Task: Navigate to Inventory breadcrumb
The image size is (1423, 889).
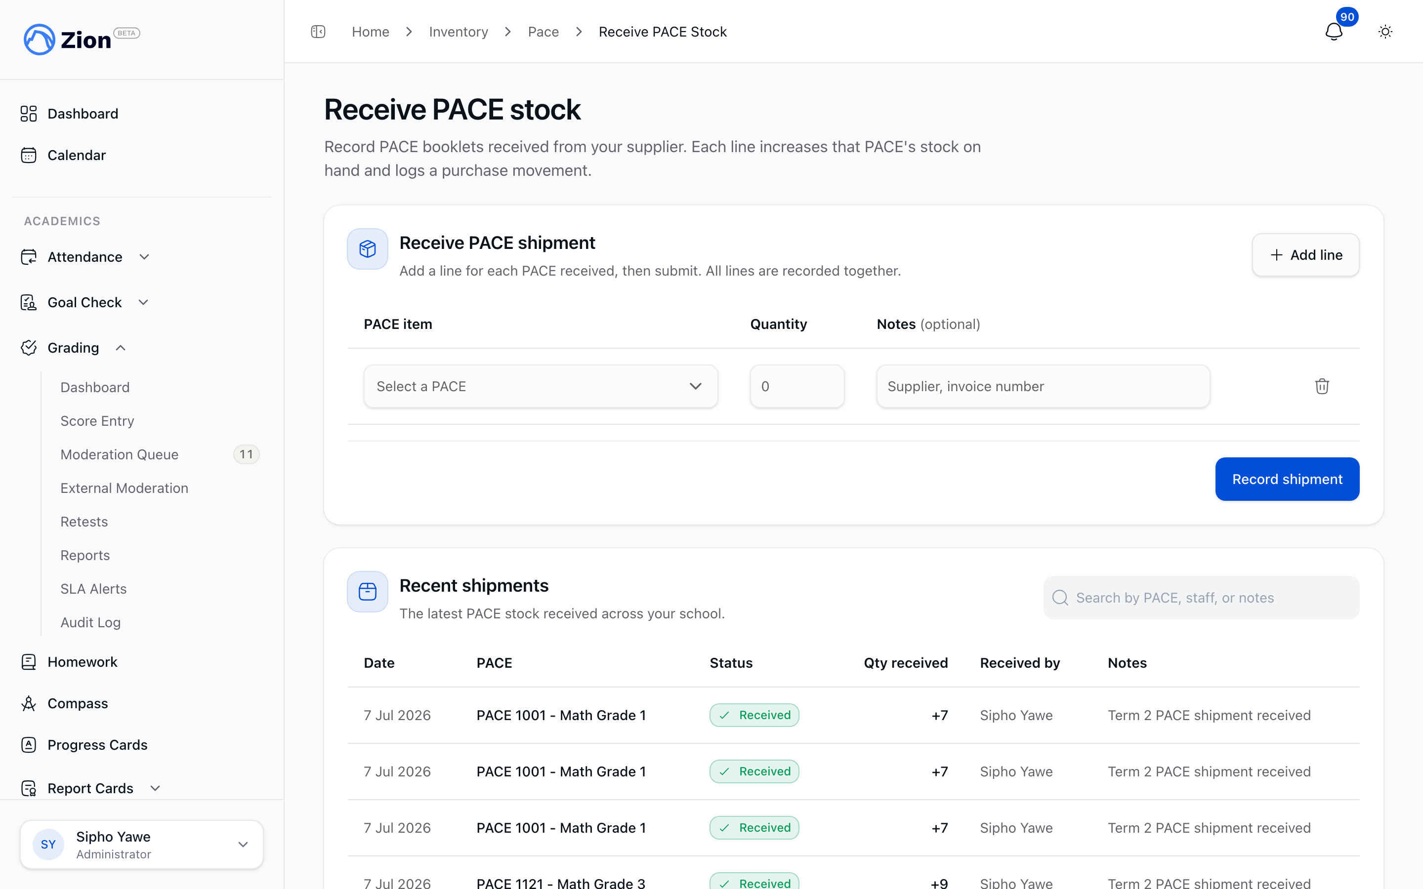Action: tap(459, 32)
